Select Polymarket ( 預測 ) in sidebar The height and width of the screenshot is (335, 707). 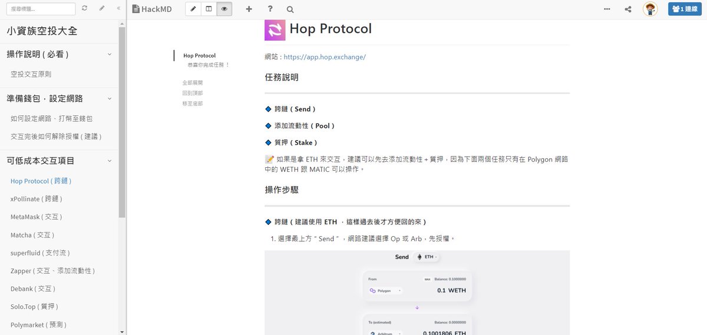click(x=38, y=324)
